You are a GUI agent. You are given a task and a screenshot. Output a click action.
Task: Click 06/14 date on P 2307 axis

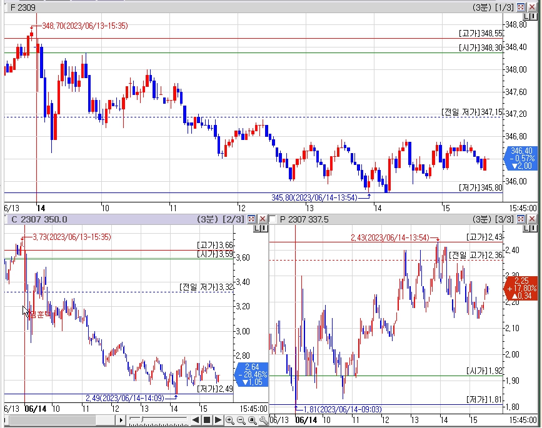[x=306, y=420]
